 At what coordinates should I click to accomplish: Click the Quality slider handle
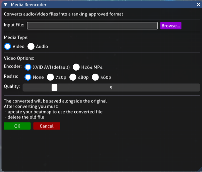coord(55,88)
